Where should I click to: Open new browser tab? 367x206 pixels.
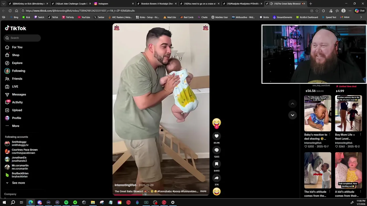(311, 4)
